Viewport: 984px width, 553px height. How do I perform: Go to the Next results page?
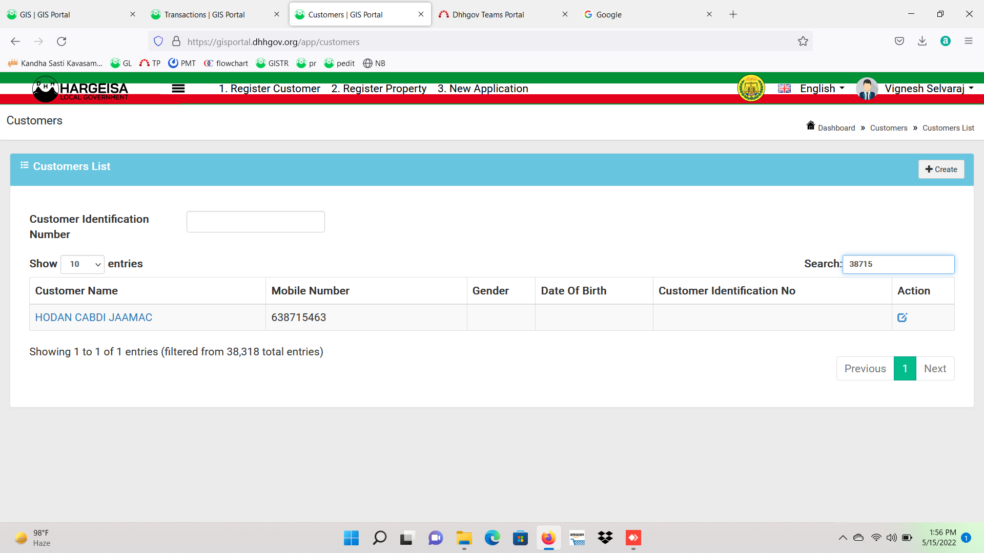point(935,369)
